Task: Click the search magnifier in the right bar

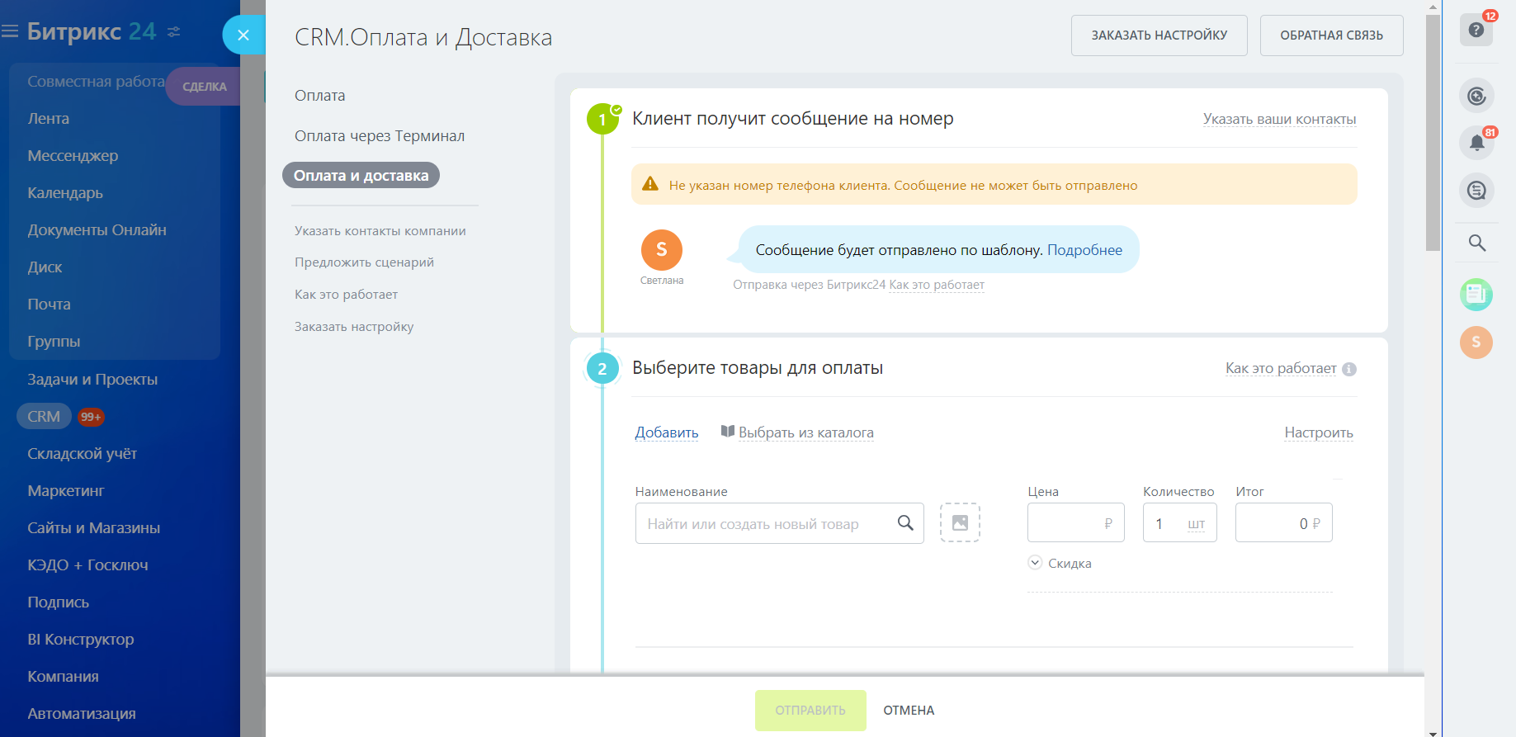Action: 1476,243
